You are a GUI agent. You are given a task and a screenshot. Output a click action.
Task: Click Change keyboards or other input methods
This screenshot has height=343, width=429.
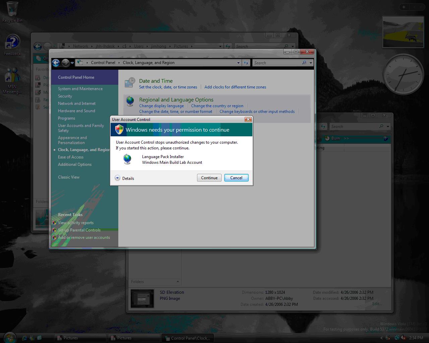coord(257,112)
